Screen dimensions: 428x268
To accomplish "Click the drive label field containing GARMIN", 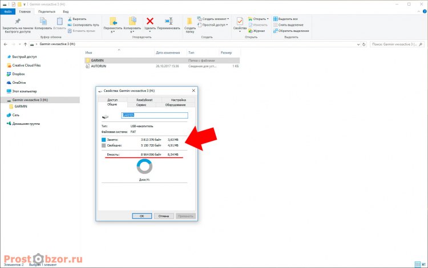I will [155, 115].
